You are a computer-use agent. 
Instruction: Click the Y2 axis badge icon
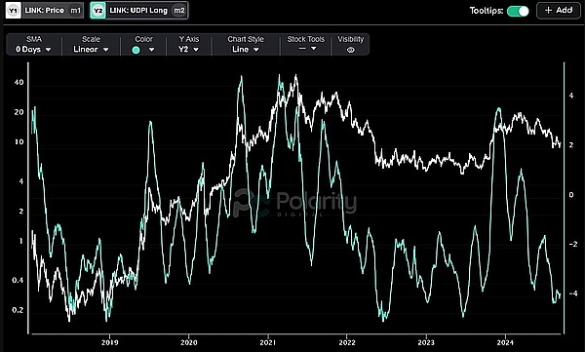(97, 10)
